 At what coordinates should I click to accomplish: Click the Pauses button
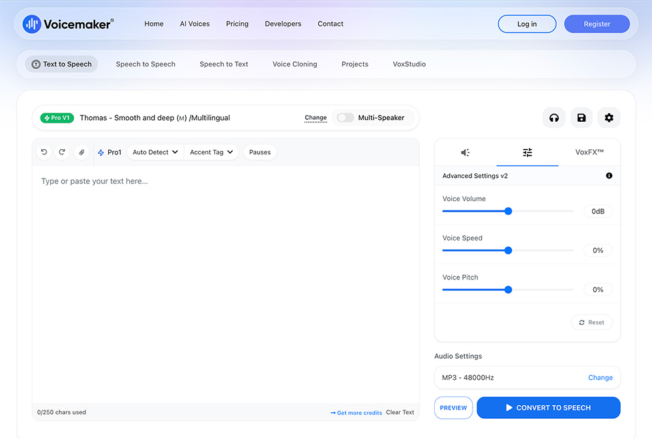click(260, 152)
